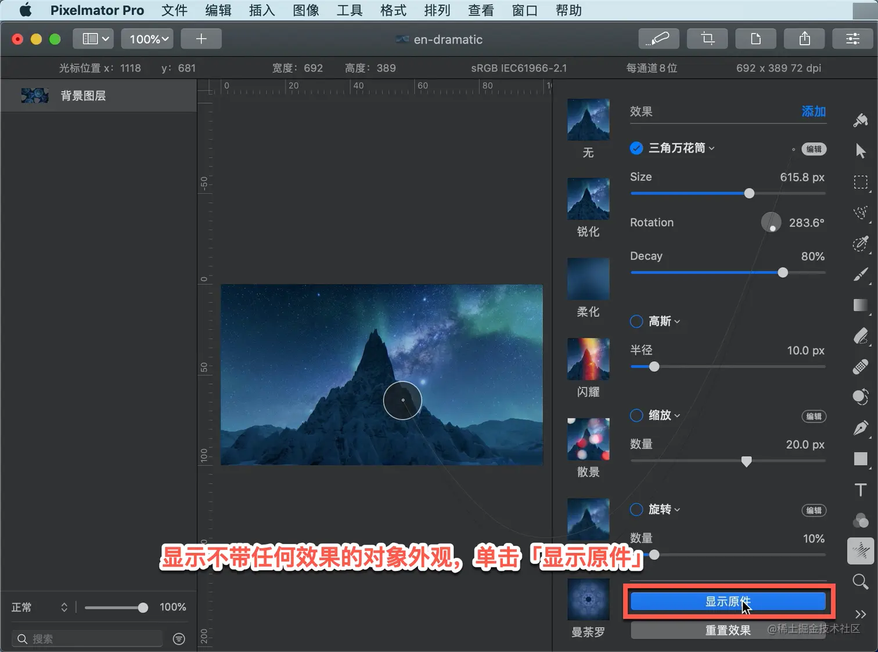Open the 高斯 effect type dropdown
The width and height of the screenshot is (878, 652).
664,321
